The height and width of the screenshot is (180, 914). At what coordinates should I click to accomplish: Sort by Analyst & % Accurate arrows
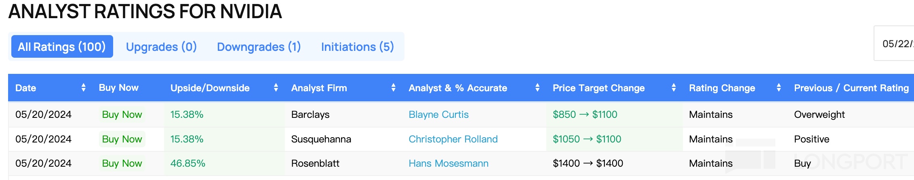coord(537,88)
